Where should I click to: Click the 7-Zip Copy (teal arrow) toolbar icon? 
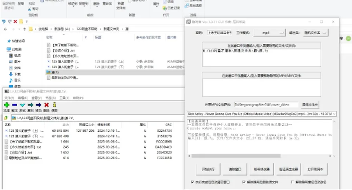pyautogui.click(x=30, y=105)
